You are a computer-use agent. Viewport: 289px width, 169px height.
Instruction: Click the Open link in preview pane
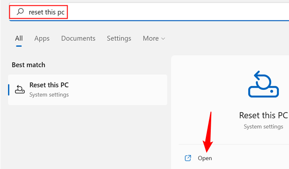205,158
